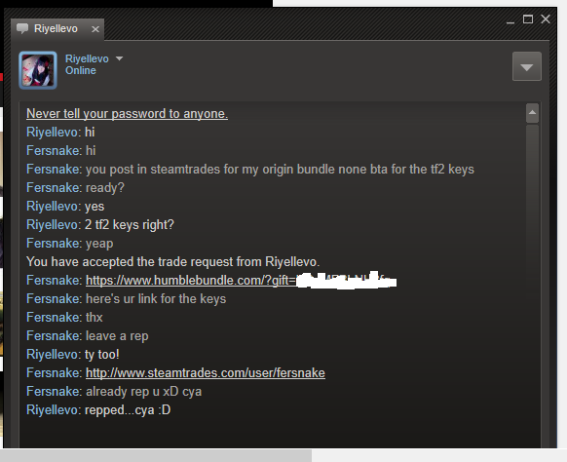Click the Online status text
Screen dimensions: 567x462
(81, 70)
